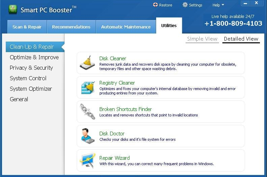Click the Restore lifebuoy icon

point(155,5)
